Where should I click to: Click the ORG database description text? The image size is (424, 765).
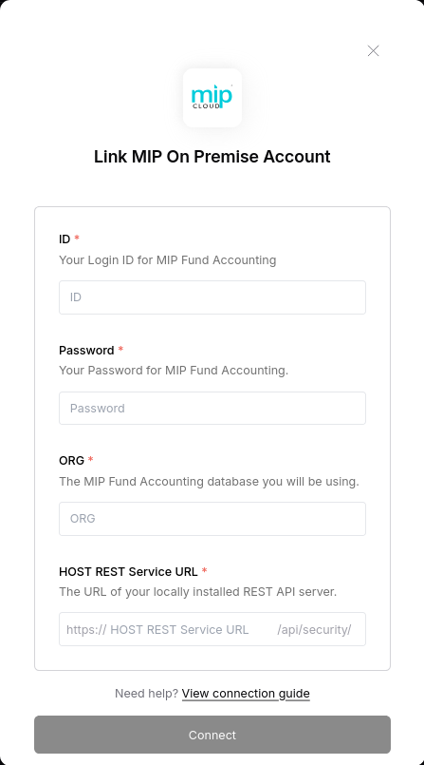click(x=209, y=482)
